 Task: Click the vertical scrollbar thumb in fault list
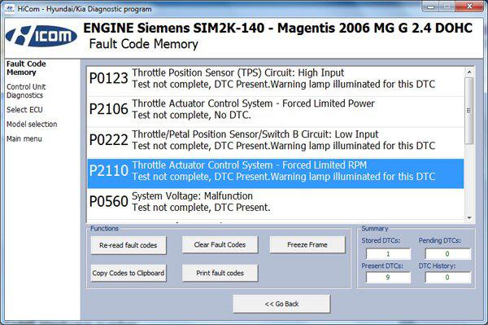click(x=469, y=111)
